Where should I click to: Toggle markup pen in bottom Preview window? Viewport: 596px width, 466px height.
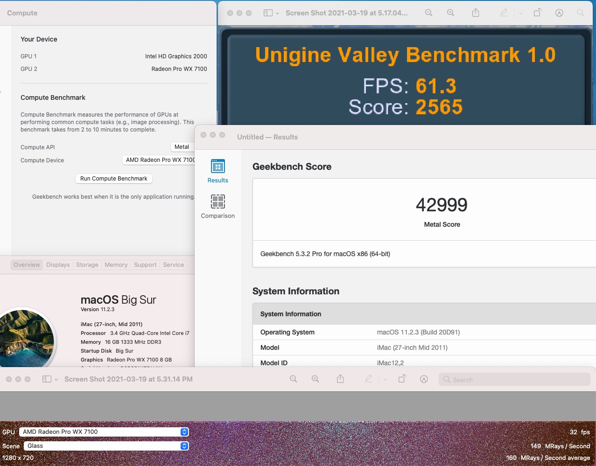click(x=369, y=379)
